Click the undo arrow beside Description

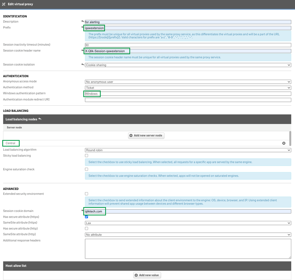(x=83, y=21)
